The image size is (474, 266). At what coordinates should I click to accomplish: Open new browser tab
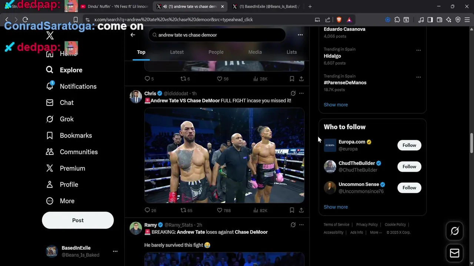tap(310, 6)
